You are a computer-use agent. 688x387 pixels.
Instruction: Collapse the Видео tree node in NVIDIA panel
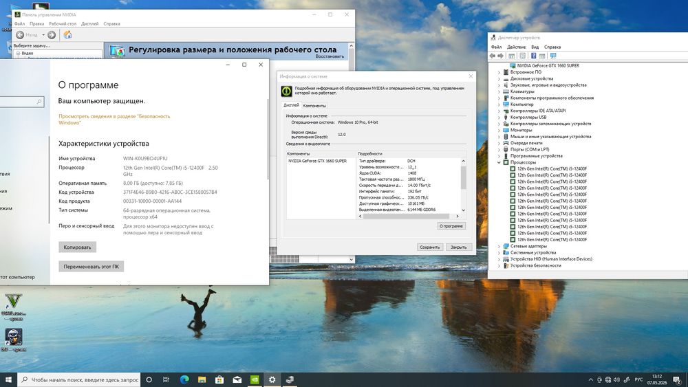(x=18, y=53)
